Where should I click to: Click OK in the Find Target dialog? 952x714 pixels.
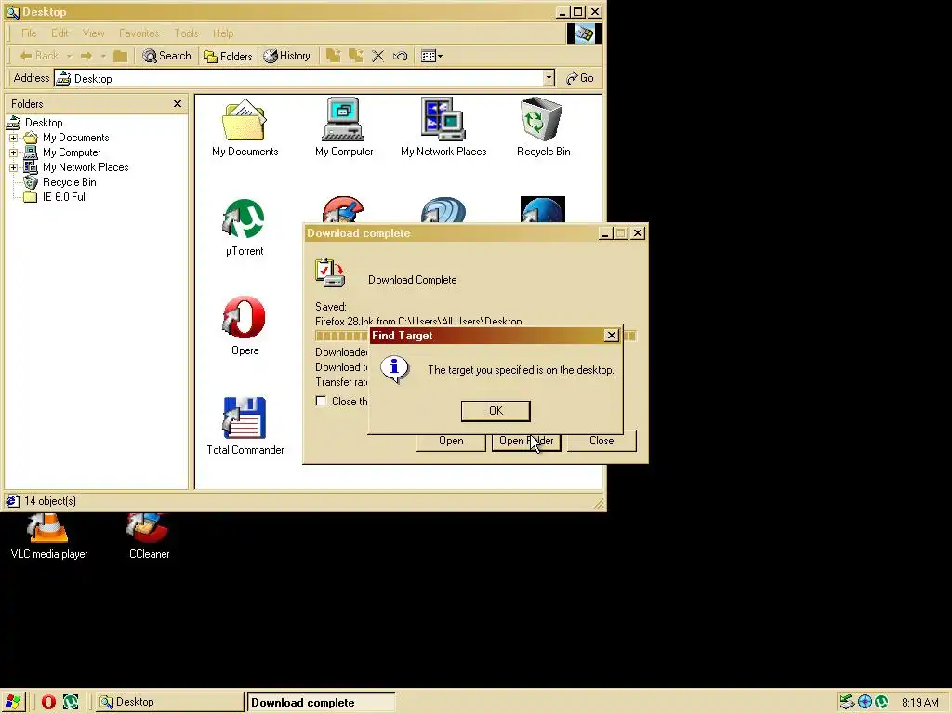point(496,411)
